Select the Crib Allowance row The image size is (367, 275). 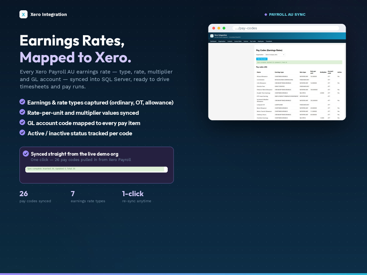click(x=299, y=83)
